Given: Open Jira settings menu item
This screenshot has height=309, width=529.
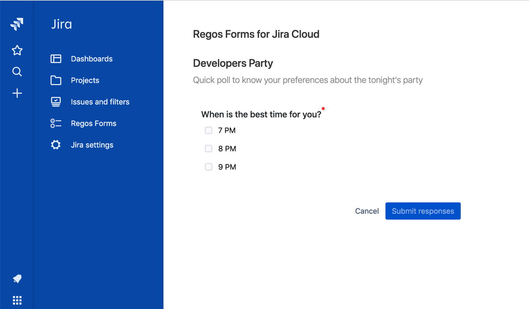Looking at the screenshot, I should pyautogui.click(x=92, y=145).
